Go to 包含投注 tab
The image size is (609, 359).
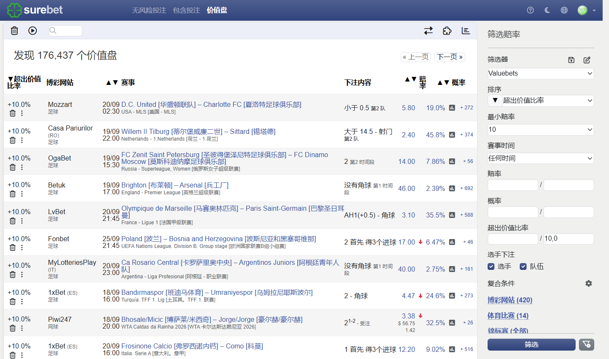(x=187, y=10)
